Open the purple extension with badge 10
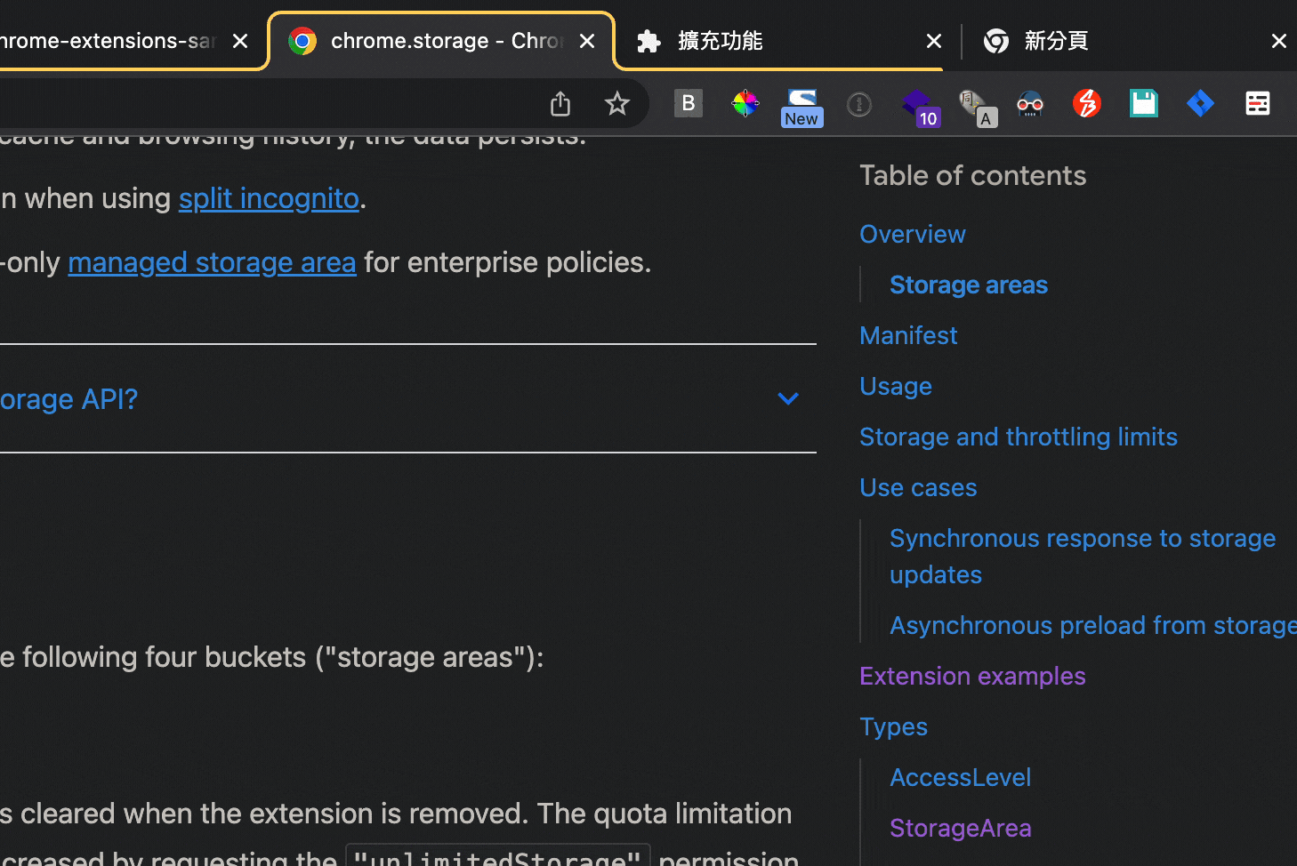Image resolution: width=1297 pixels, height=866 pixels. (x=917, y=106)
